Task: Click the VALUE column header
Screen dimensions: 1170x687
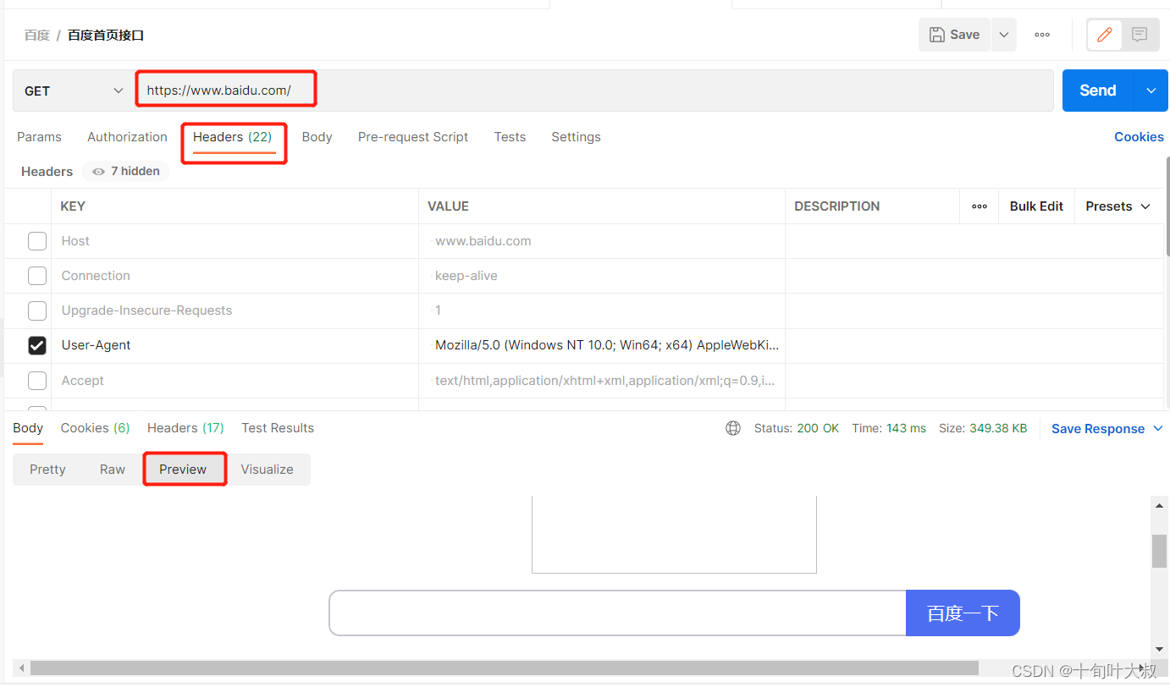Action: click(448, 206)
